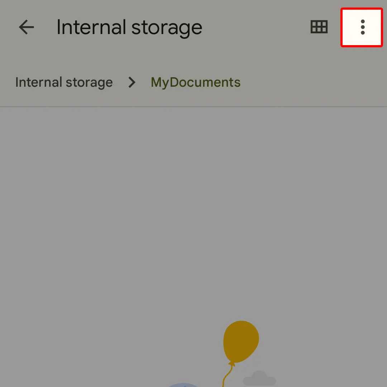Select the MyDocuments breadcrumb
Screen dimensions: 387x387
(196, 82)
